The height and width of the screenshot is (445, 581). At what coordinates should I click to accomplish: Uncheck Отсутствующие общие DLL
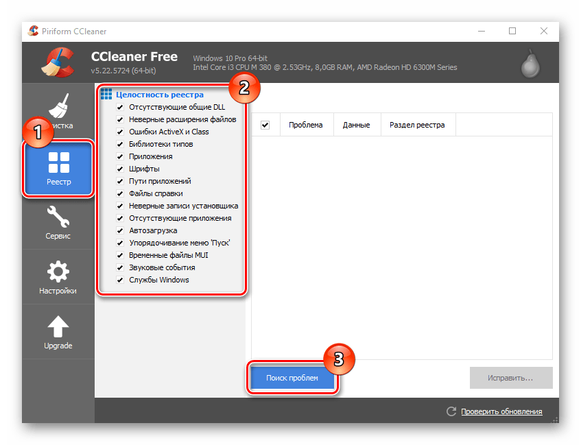click(x=120, y=107)
